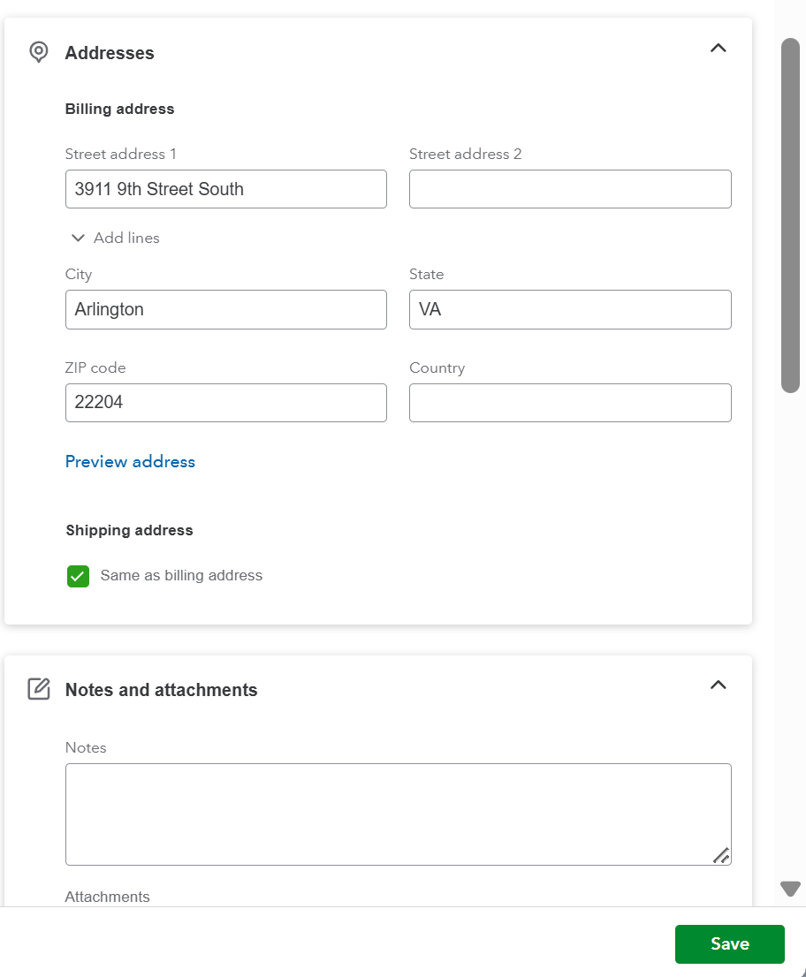The width and height of the screenshot is (806, 977).
Task: Click the Addresses location pin icon
Action: (39, 52)
